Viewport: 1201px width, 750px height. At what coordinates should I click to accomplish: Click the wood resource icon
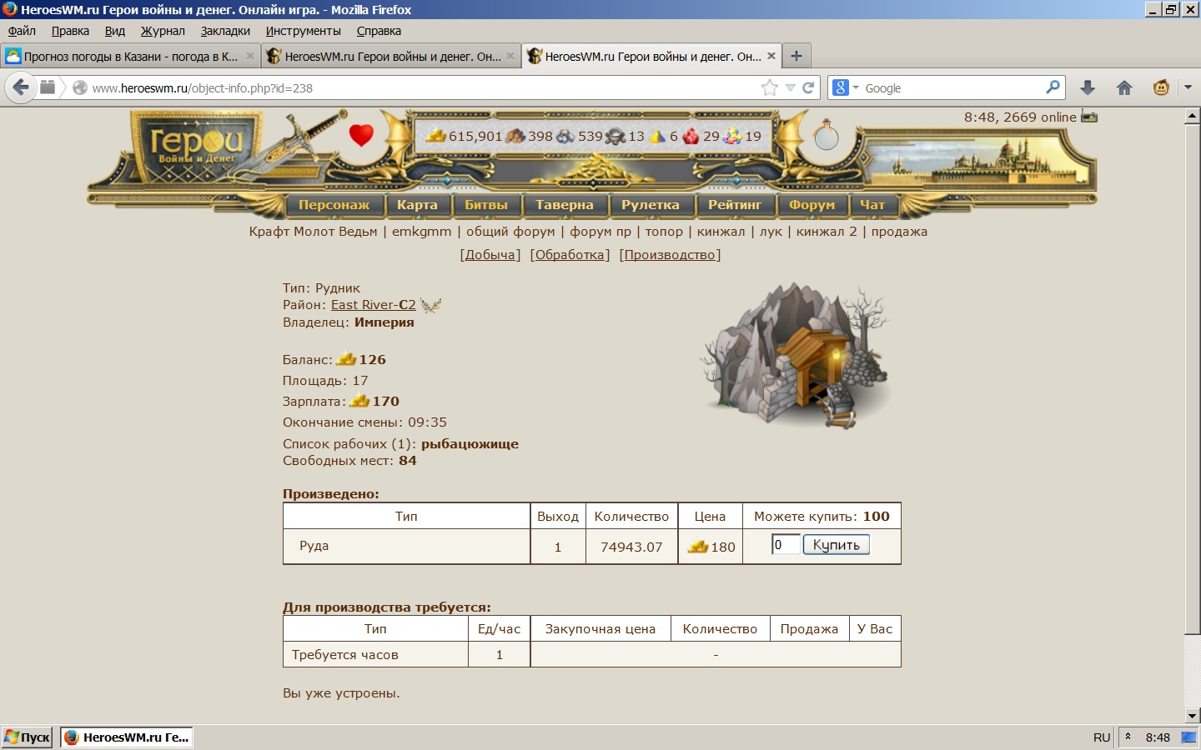tap(515, 136)
